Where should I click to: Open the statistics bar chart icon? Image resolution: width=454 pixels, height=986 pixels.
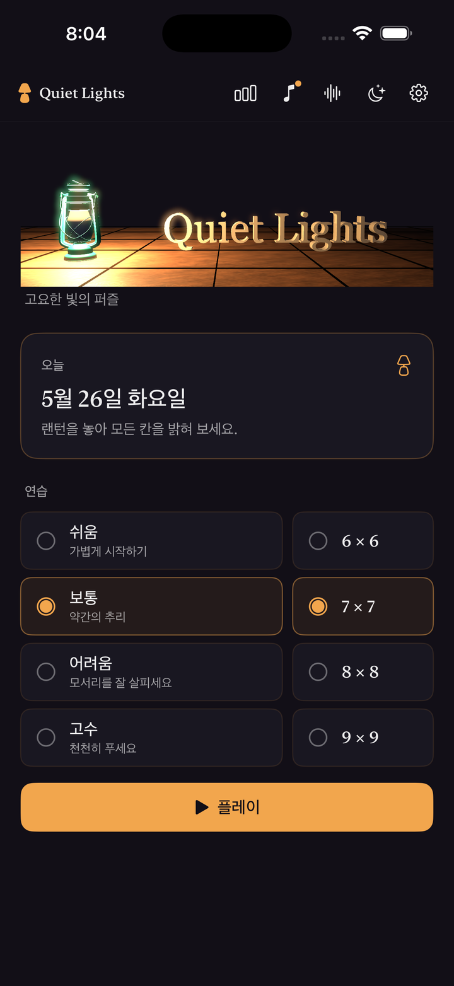pos(245,93)
